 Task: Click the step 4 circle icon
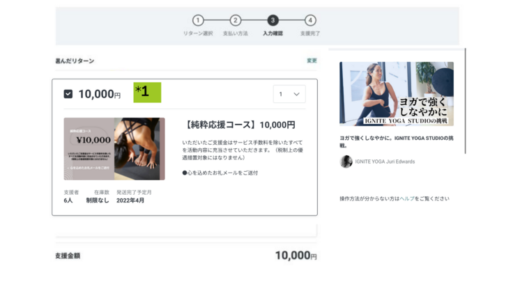(x=310, y=21)
